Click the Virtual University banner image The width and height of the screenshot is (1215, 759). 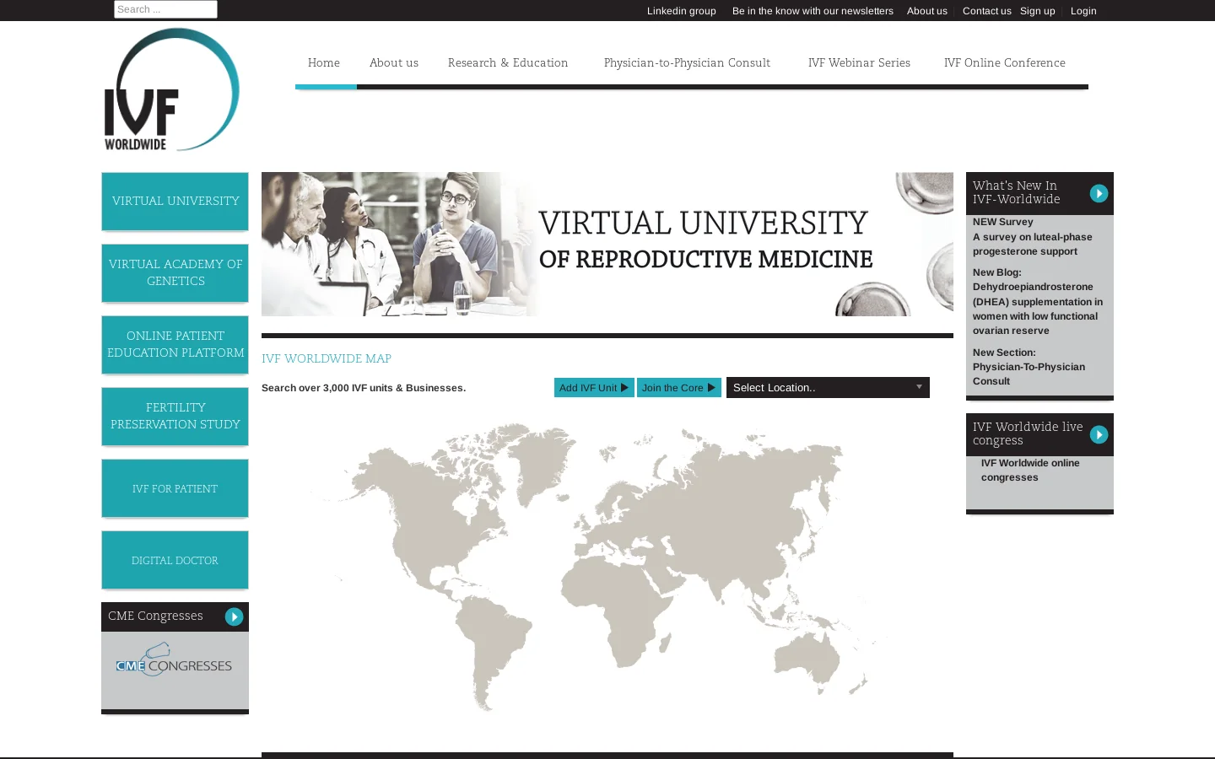tap(607, 245)
